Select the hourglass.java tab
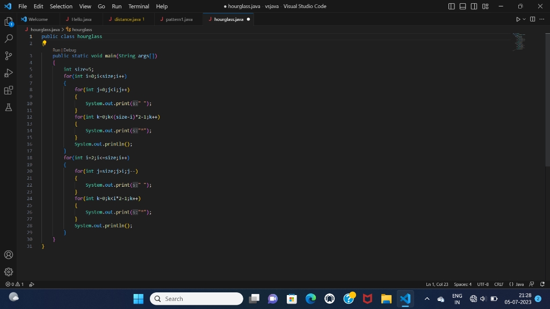Image resolution: width=550 pixels, height=309 pixels. coord(228,19)
